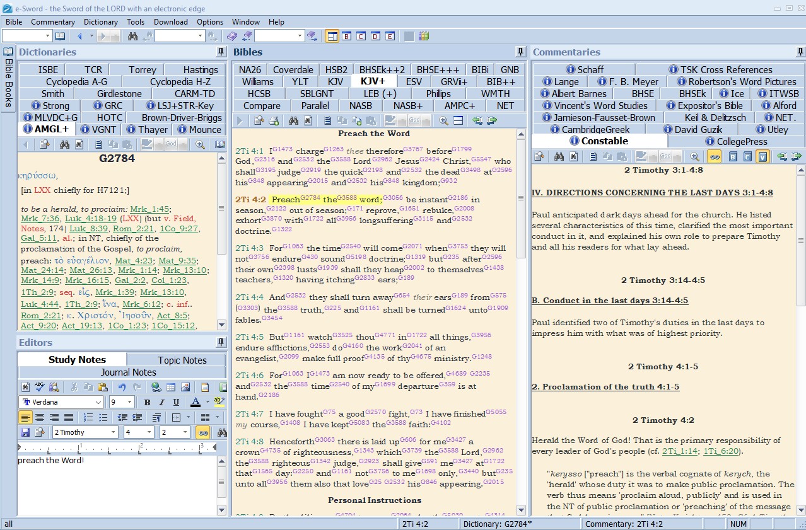This screenshot has height=530, width=806.
Task: Open the Verdana font dropdown
Action: pos(98,402)
